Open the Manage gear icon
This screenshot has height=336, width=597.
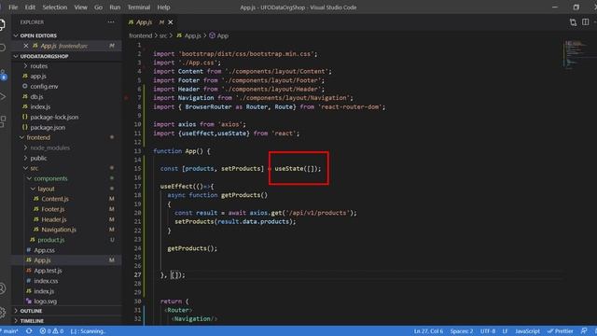point(3,313)
